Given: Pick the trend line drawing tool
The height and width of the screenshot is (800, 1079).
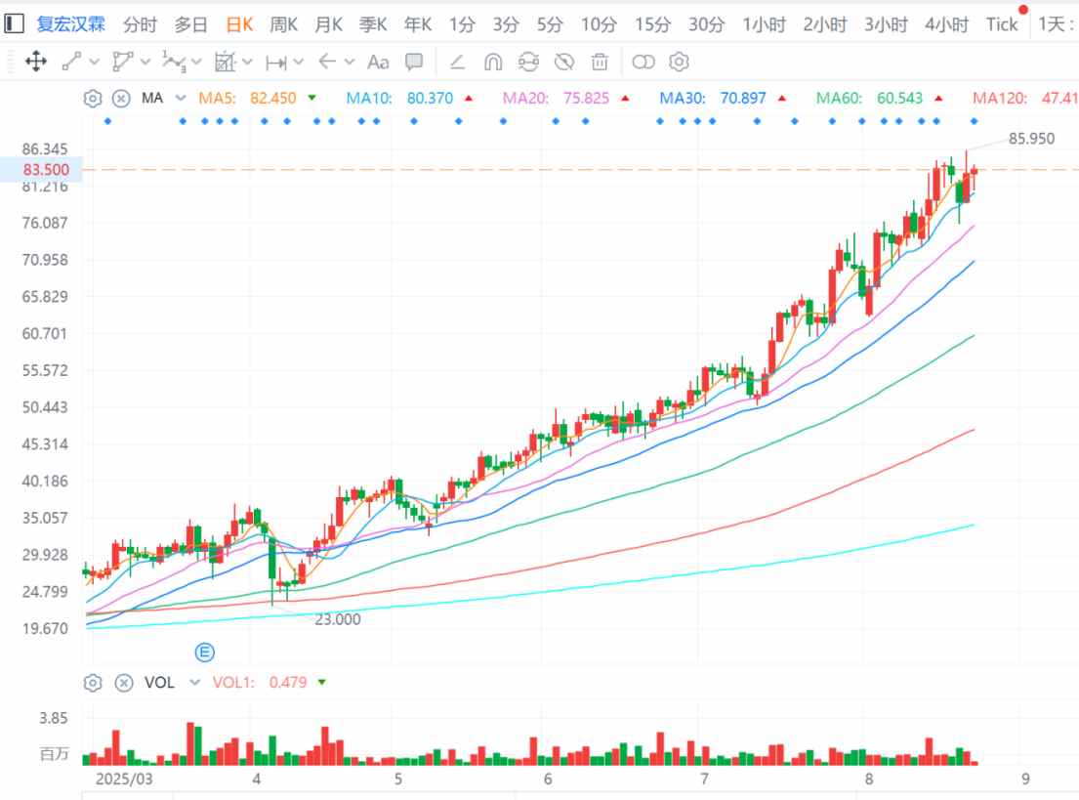Looking at the screenshot, I should point(72,63).
